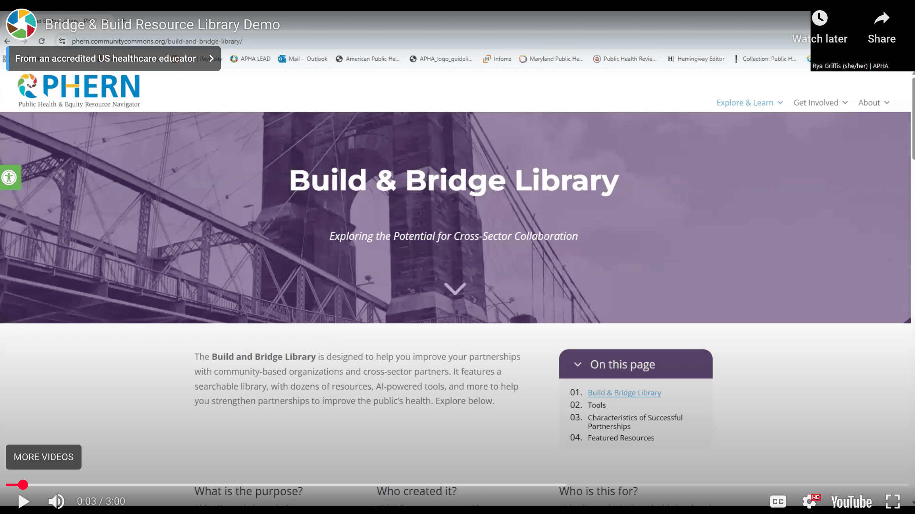Viewport: 915px width, 514px height.
Task: Open the Get Involved dropdown
Action: [820, 103]
